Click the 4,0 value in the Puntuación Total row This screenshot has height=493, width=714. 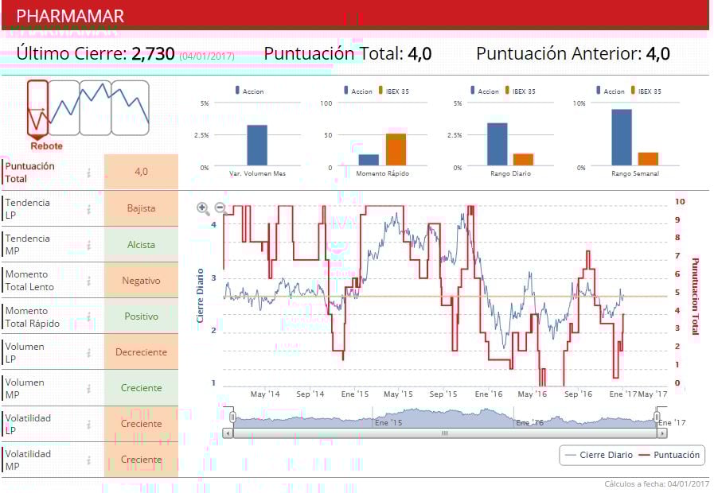(141, 172)
